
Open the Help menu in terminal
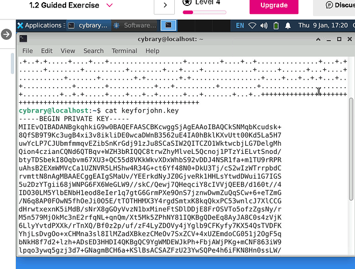point(152,51)
